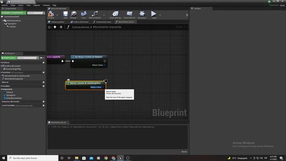Open Class Defaults
This screenshot has width=286, height=161.
tap(129, 15)
